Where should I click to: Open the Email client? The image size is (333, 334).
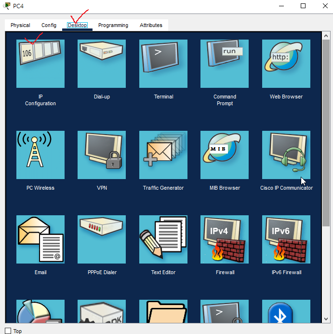click(x=40, y=239)
